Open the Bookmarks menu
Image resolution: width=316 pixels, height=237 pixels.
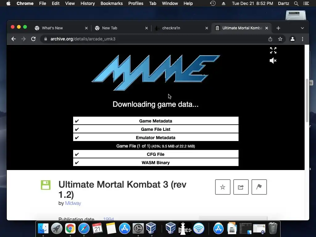(112, 3)
